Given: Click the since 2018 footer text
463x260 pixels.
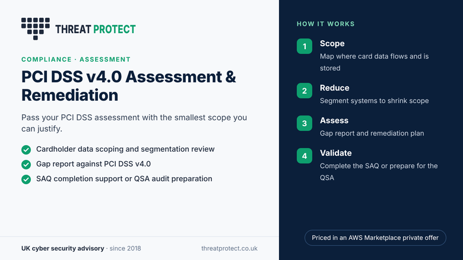Looking at the screenshot, I should [x=125, y=248].
